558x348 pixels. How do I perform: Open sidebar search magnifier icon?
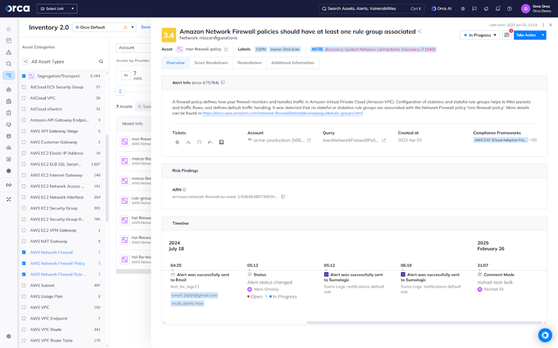pos(9,64)
